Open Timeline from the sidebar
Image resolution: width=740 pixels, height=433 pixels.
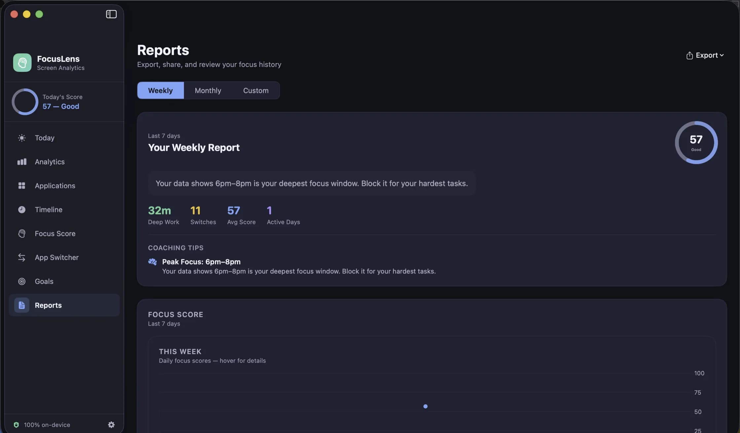click(x=64, y=210)
